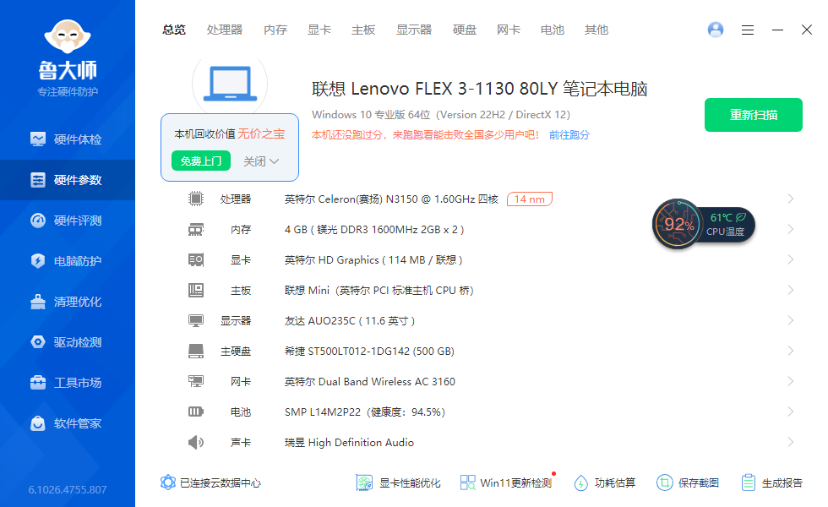828x507 pixels.
Task: Open the user account avatar
Action: [716, 30]
